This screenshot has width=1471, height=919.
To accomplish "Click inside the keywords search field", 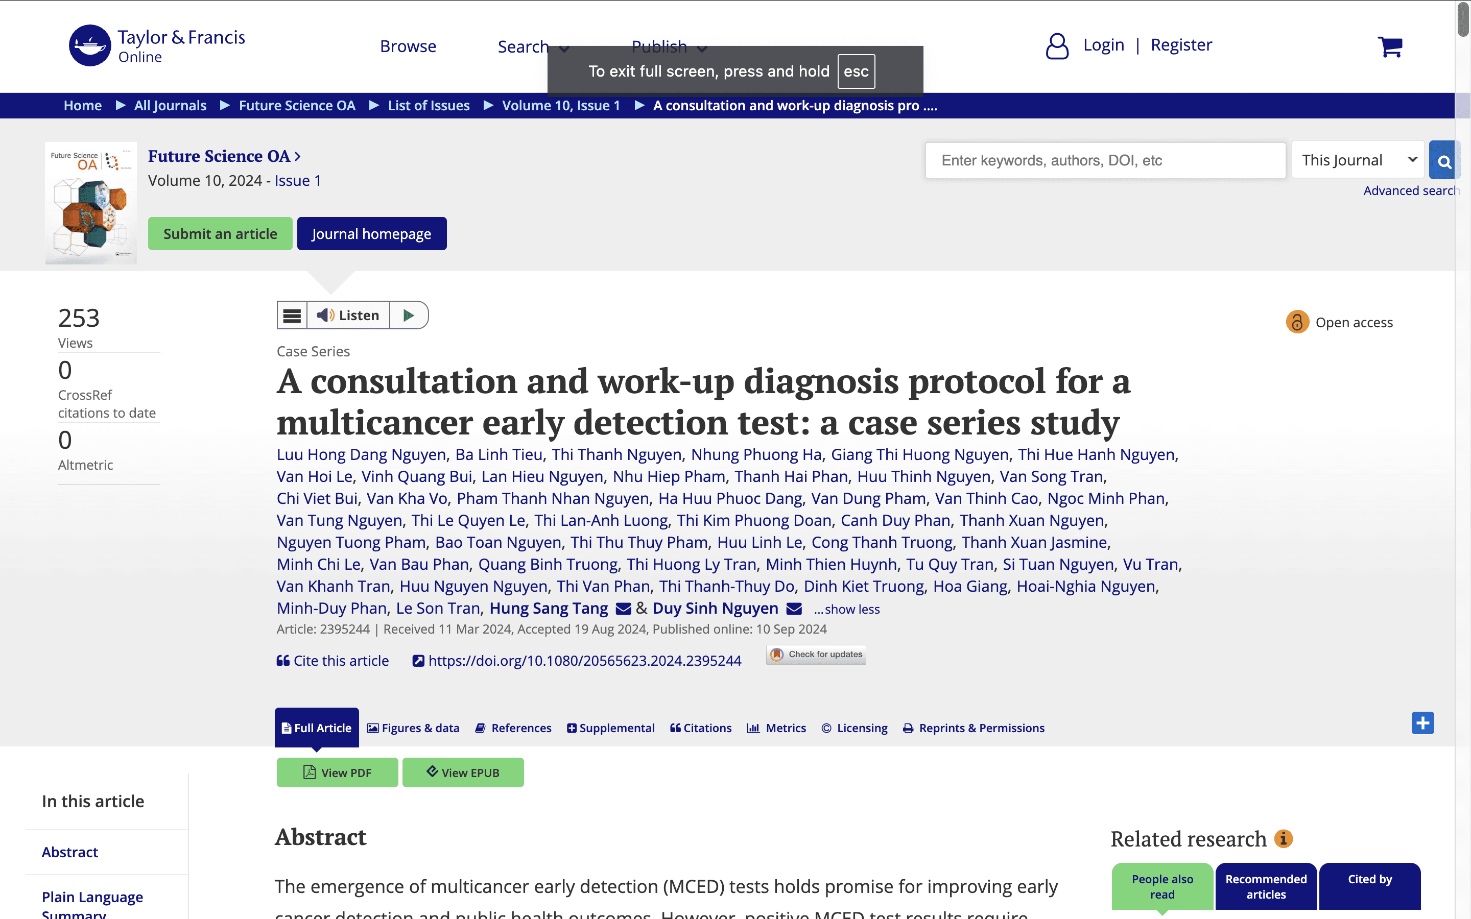I will pos(1104,160).
